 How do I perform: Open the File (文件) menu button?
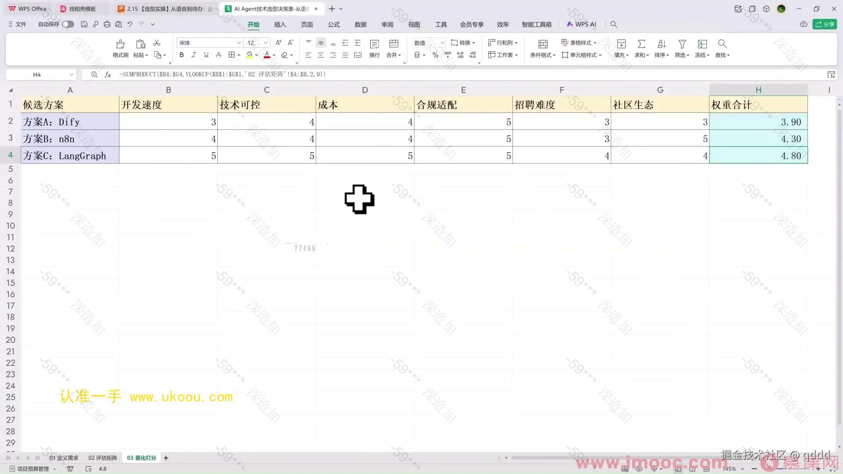coord(17,24)
